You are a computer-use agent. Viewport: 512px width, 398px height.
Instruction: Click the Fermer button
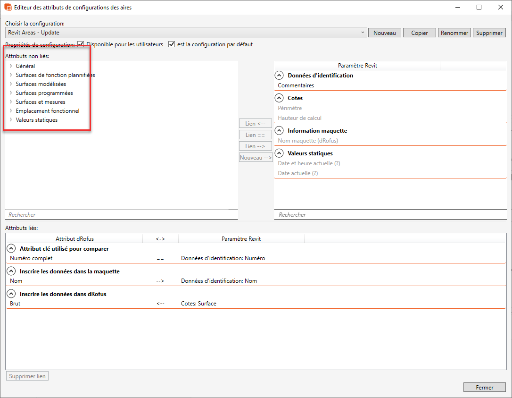[x=484, y=387]
